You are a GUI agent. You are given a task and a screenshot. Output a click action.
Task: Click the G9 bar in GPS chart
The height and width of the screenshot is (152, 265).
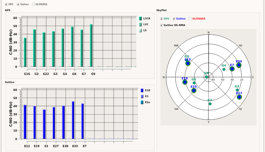tap(91, 45)
